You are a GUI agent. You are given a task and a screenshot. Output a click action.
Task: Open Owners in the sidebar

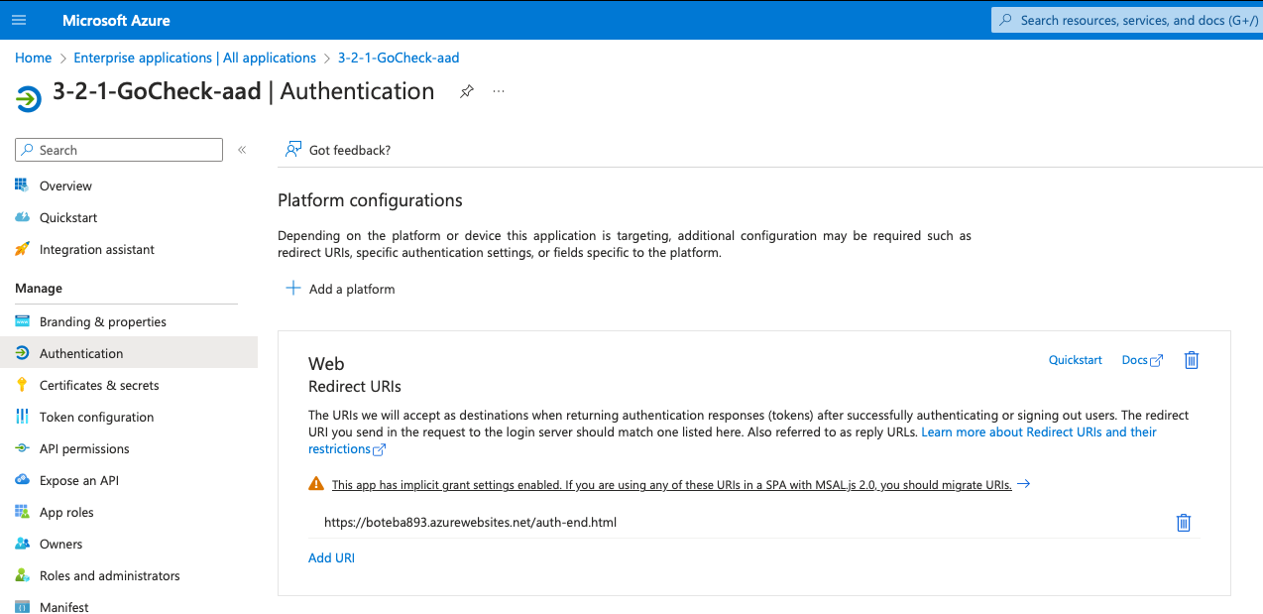click(x=61, y=544)
